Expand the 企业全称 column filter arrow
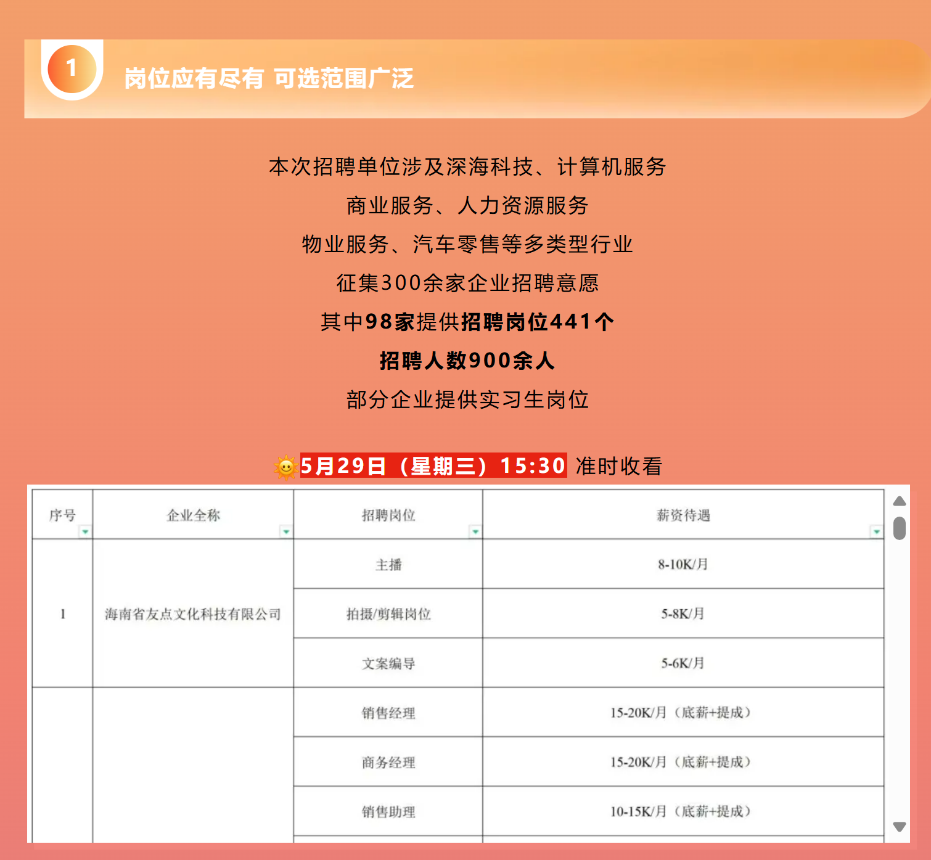 (286, 531)
